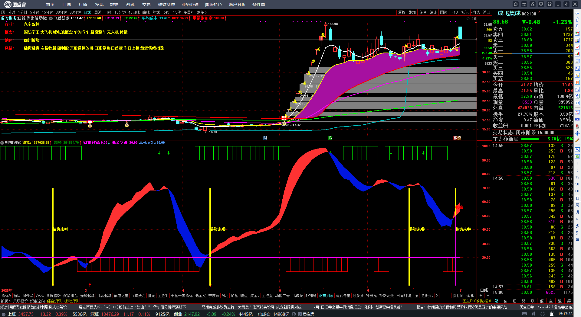Viewport: 581px width, 317px height.
Task: Toggle 多股 multi-stock view
Action: point(422,12)
